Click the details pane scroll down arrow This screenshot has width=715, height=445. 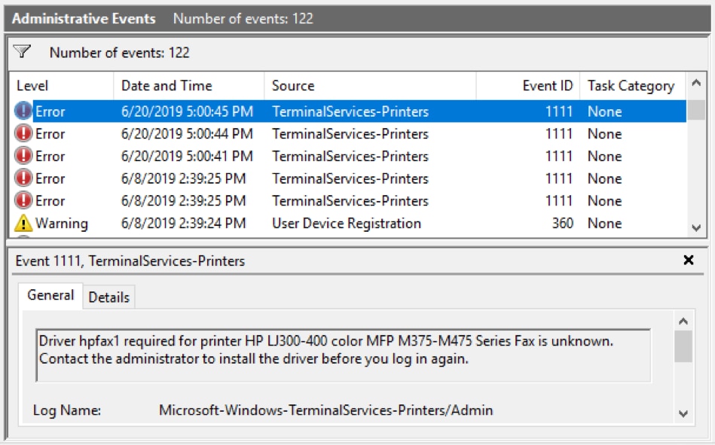[683, 413]
